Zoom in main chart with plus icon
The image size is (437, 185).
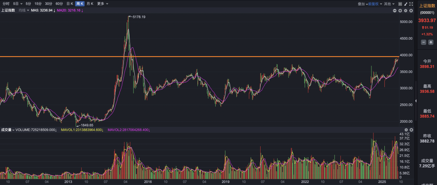point(400,10)
